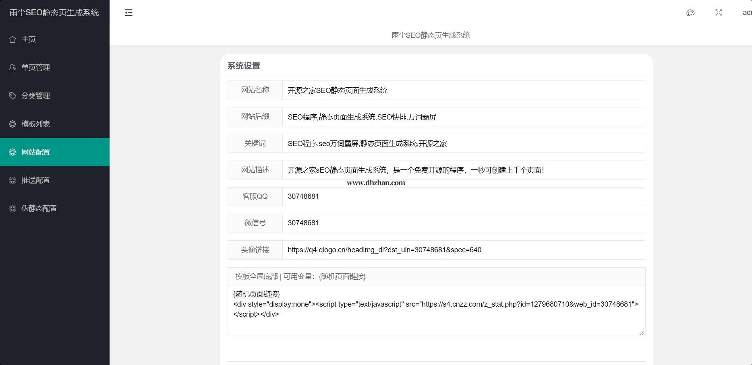Open the theme palette icon in header
This screenshot has height=365, width=752.
click(x=690, y=13)
